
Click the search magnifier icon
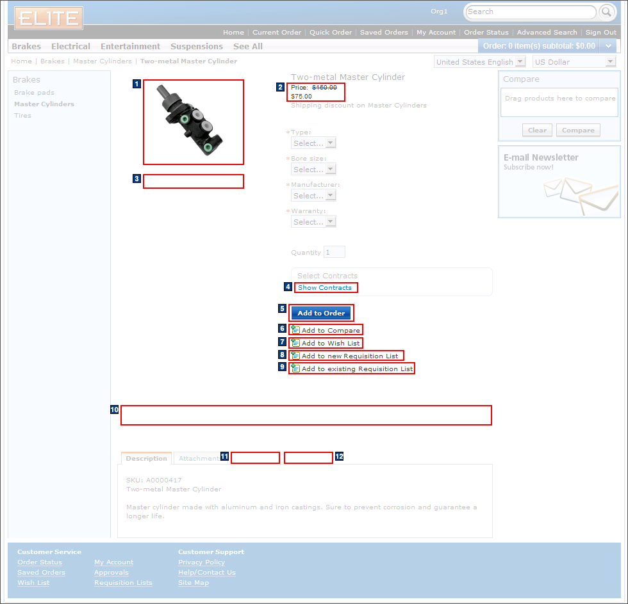[x=607, y=12]
